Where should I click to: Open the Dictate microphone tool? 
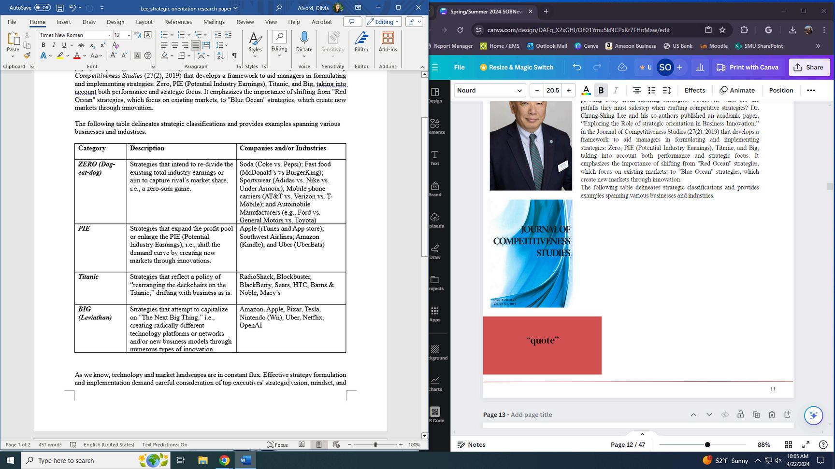coord(304,42)
